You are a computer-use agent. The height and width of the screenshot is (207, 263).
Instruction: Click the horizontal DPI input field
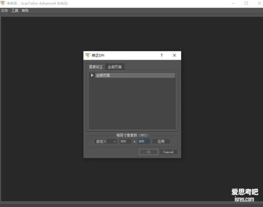pos(125,141)
